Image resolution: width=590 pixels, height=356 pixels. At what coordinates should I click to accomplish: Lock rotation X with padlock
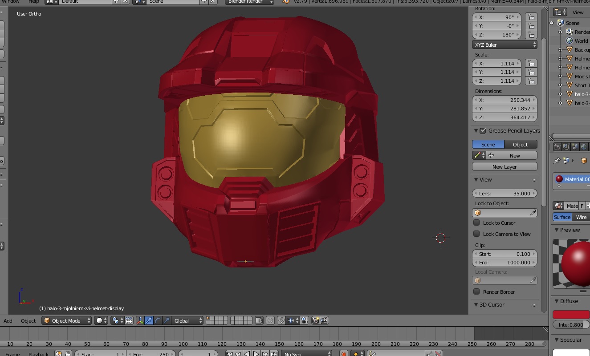530,17
